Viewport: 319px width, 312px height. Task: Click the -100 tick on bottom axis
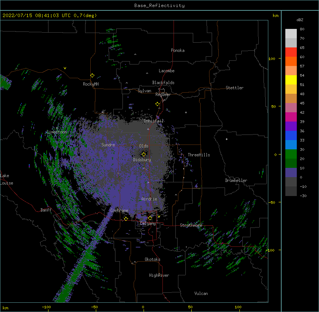pos(46,307)
